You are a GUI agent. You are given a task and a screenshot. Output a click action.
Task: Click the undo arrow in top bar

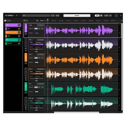click(17, 16)
